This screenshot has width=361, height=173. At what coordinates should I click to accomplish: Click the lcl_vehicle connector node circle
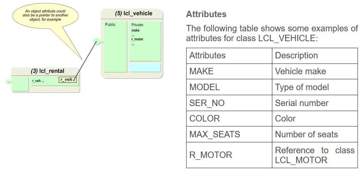pos(97,42)
